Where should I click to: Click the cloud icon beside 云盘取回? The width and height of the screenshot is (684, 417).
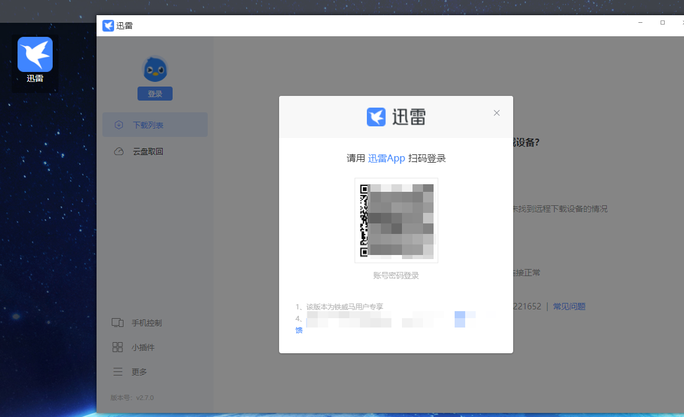click(119, 151)
